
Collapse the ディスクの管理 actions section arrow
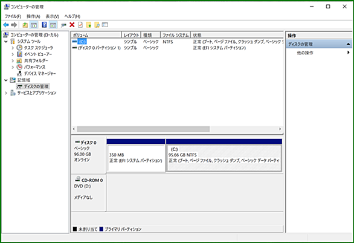(x=349, y=44)
